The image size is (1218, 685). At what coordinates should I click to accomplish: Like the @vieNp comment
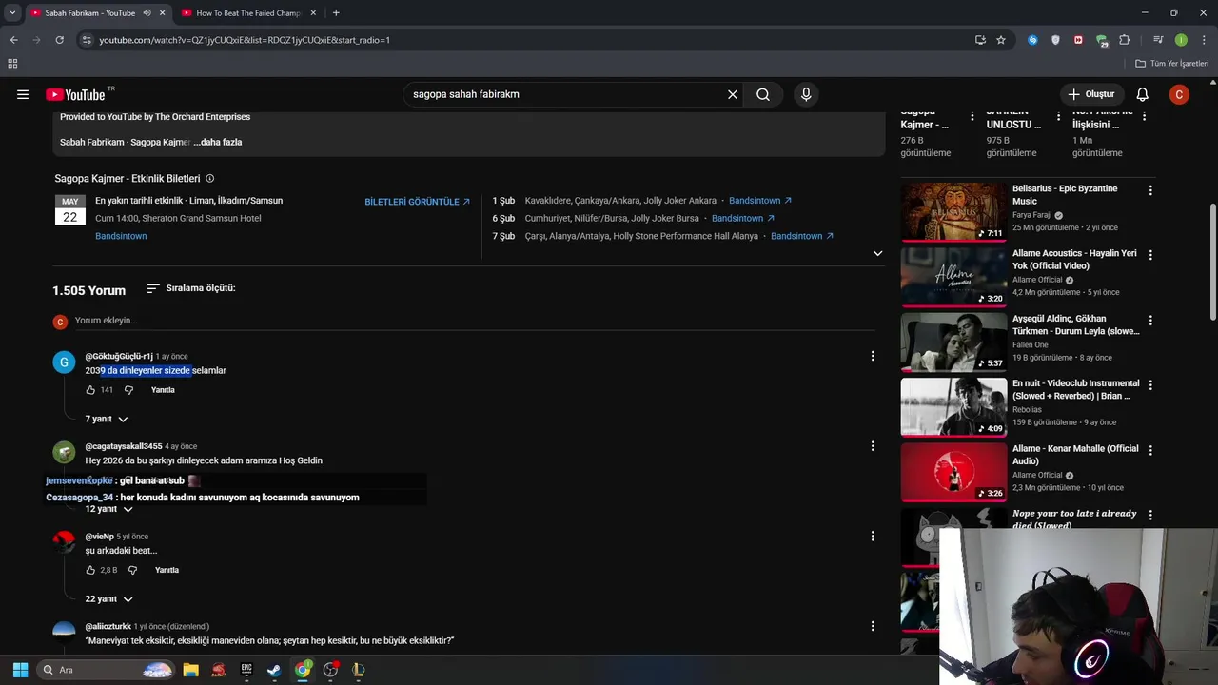point(90,570)
